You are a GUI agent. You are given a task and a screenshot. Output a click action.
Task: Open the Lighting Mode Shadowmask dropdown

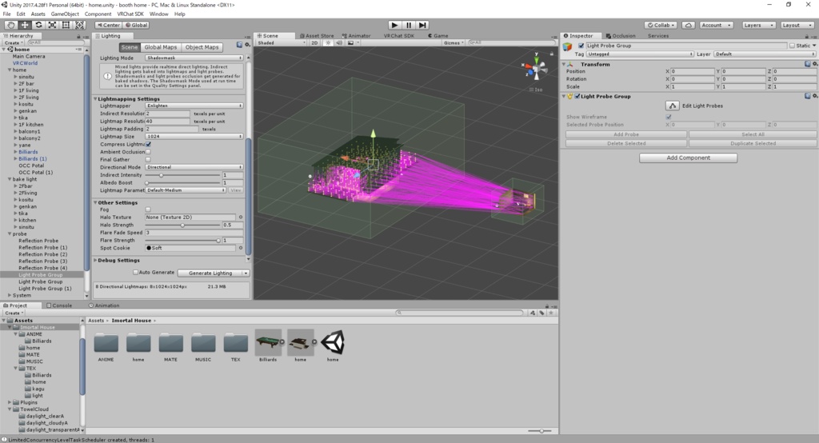pos(194,58)
